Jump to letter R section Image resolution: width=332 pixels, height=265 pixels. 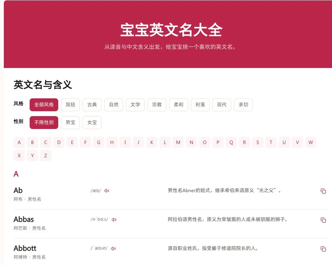point(244,142)
